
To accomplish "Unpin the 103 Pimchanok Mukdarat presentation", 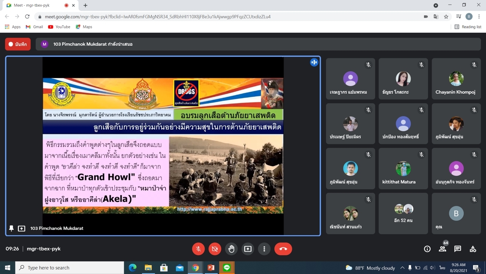I will pyautogui.click(x=11, y=228).
